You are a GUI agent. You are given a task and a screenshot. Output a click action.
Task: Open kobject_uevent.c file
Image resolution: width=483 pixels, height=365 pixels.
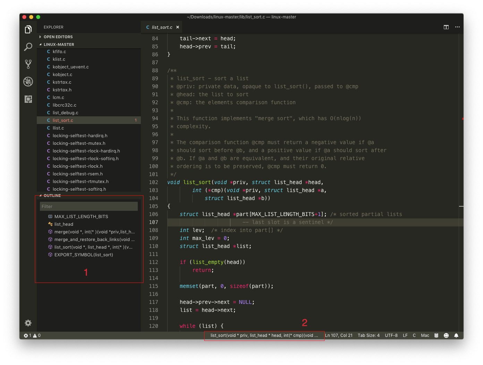[x=89, y=67]
